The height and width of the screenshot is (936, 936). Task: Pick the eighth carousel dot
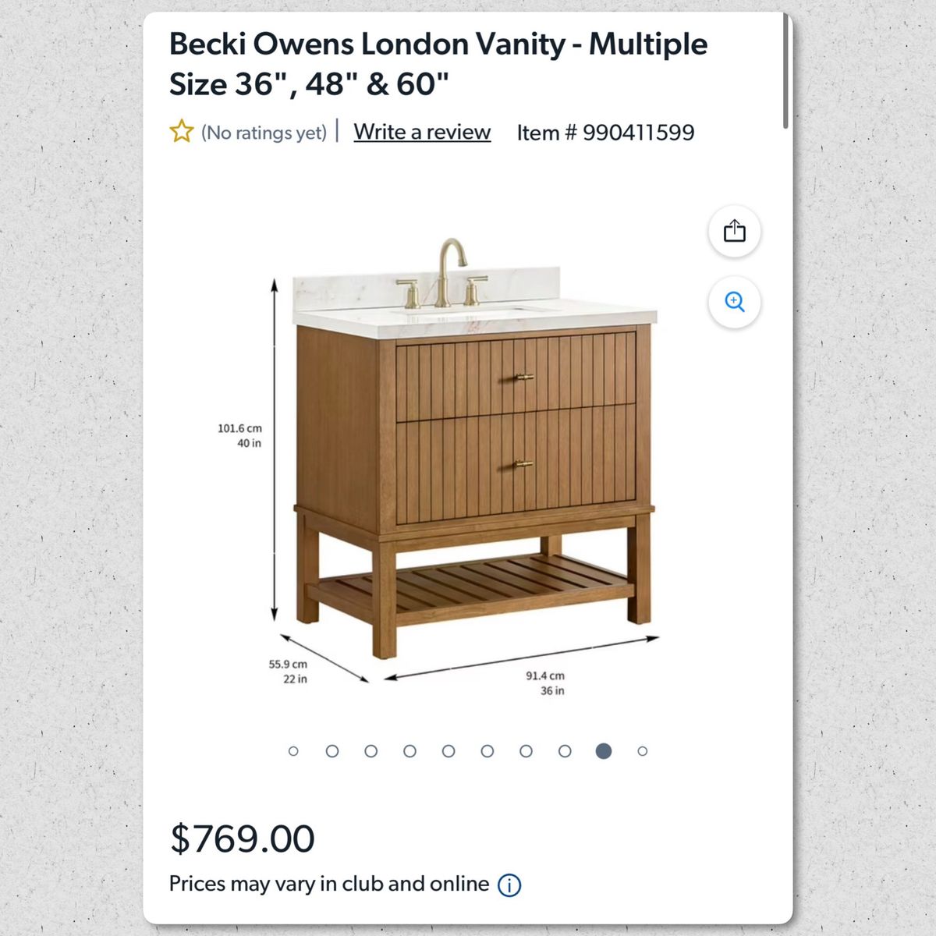click(565, 751)
